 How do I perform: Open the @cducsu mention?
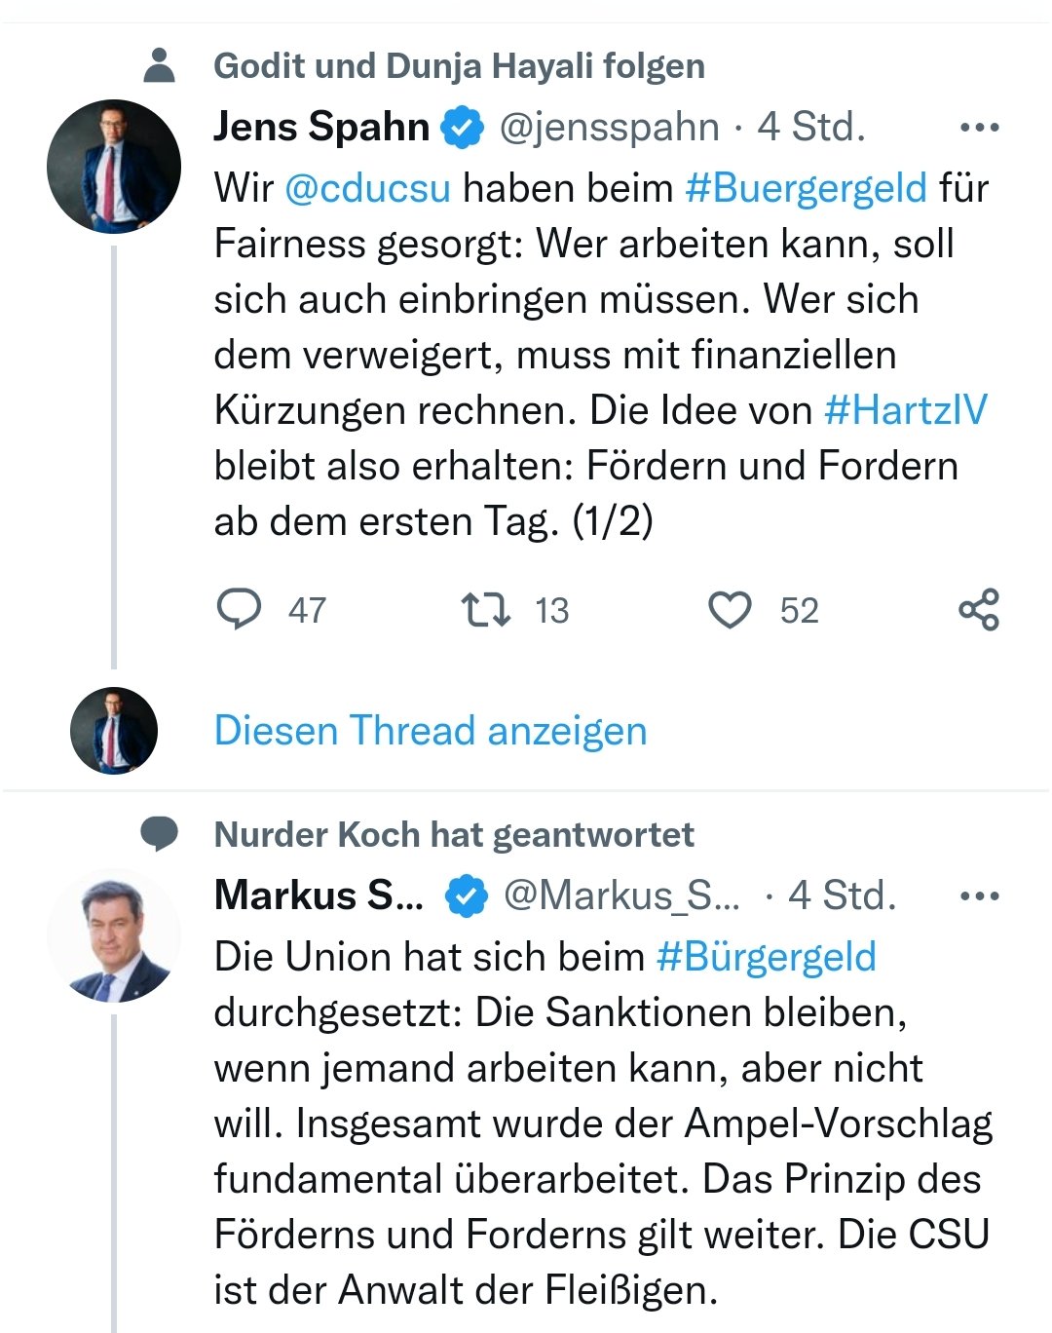(x=367, y=188)
